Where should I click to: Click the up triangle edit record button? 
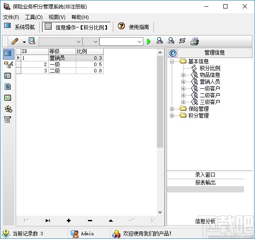[x=111, y=221]
